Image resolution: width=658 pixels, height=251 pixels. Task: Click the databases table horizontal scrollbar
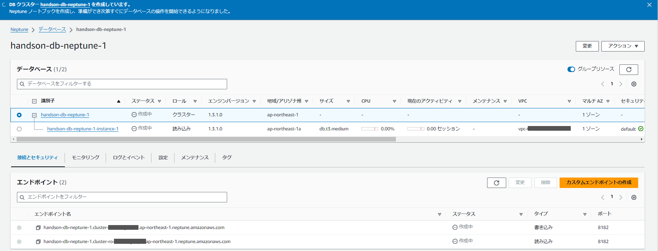[206, 139]
